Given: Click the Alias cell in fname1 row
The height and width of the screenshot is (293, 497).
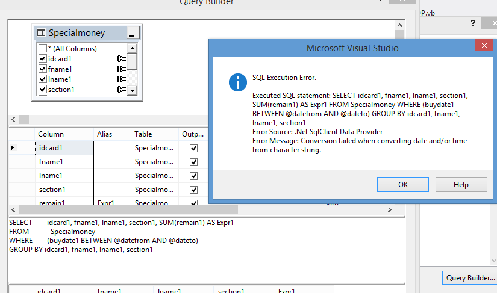Looking at the screenshot, I should [112, 162].
